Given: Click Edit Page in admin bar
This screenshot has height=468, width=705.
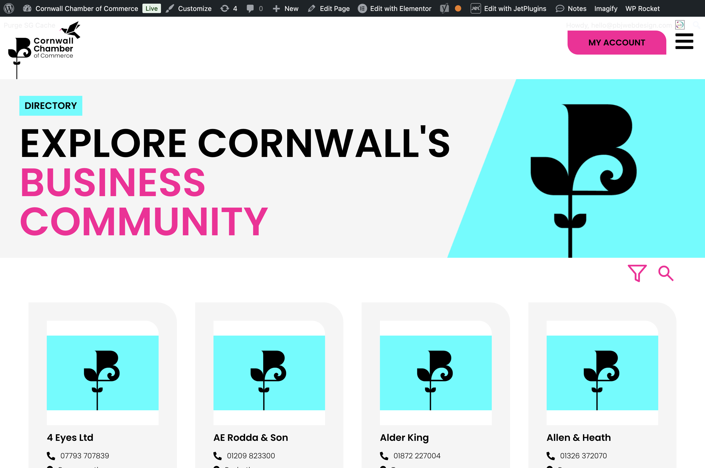Looking at the screenshot, I should pyautogui.click(x=329, y=8).
